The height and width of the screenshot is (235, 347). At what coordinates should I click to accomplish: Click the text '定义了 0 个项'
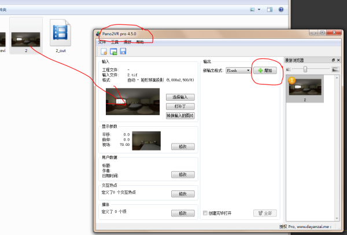[x=114, y=211]
